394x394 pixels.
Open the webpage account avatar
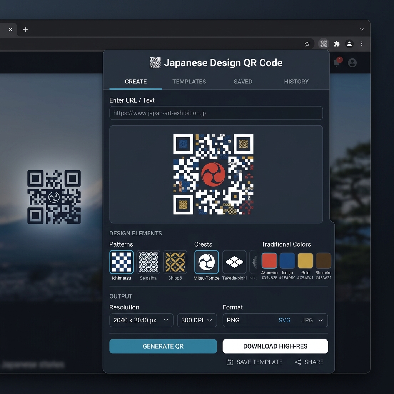352,63
